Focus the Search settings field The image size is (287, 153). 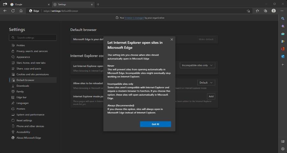33,38
